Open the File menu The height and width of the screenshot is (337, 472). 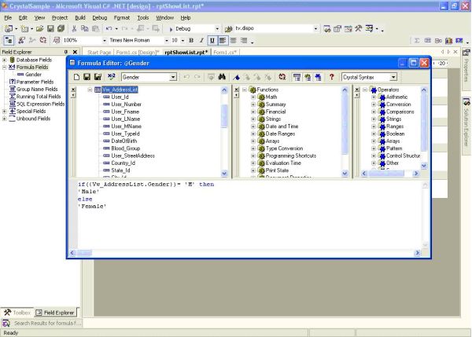8,18
